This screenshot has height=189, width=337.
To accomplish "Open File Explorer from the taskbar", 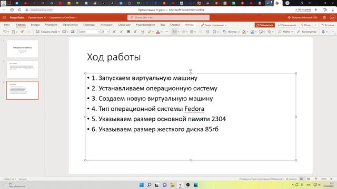I will tap(172, 185).
